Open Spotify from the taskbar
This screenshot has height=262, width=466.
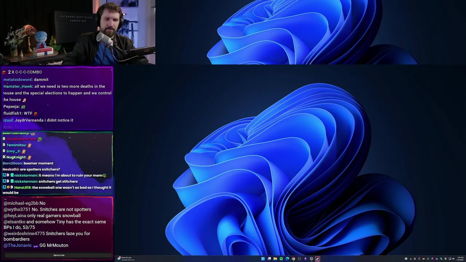coord(281,259)
